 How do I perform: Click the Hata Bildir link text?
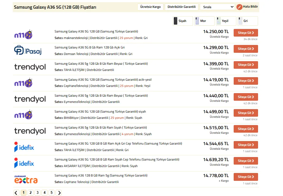pyautogui.click(x=250, y=6)
